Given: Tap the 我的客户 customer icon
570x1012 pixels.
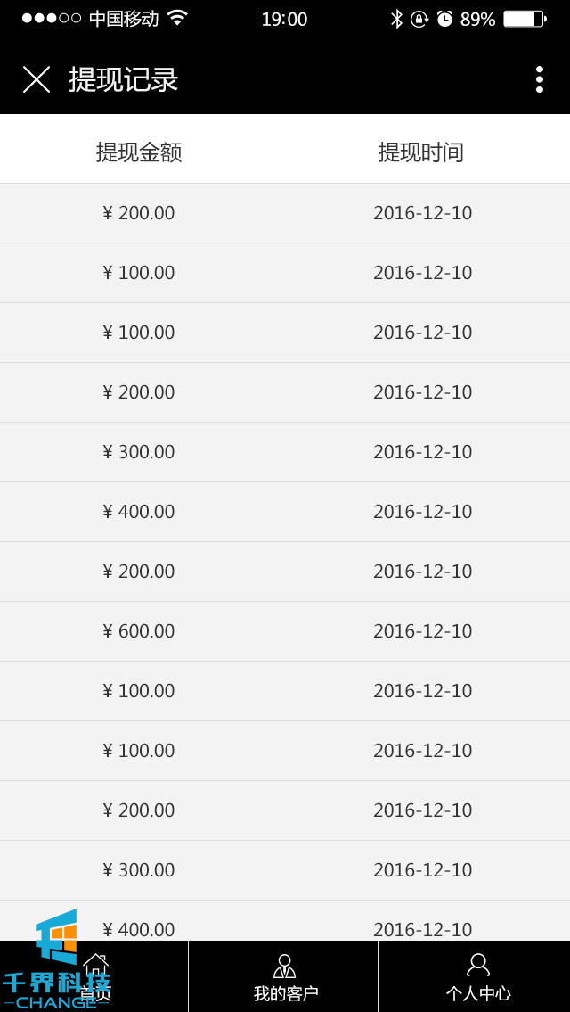Looking at the screenshot, I should pos(284,966).
